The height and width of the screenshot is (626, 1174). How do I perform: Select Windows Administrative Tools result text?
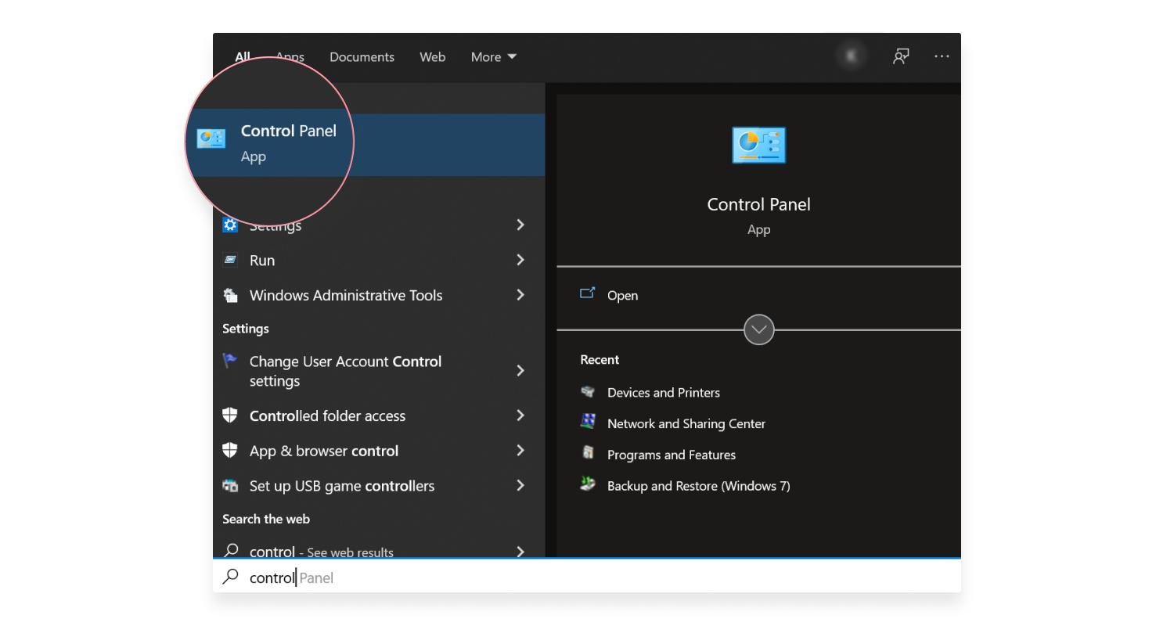[346, 295]
